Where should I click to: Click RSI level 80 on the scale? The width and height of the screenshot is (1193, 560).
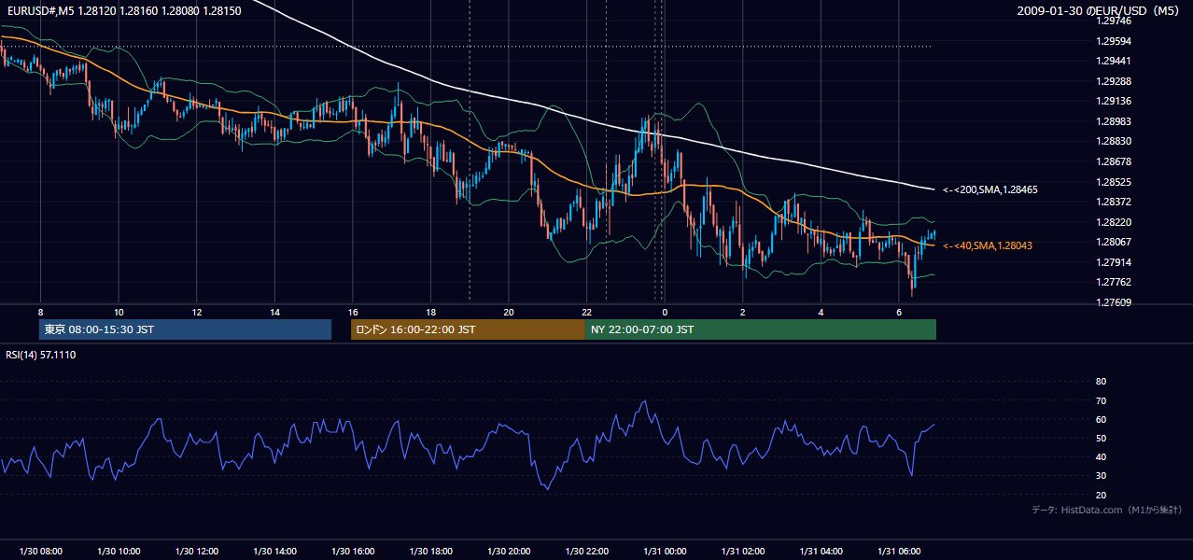[1101, 382]
